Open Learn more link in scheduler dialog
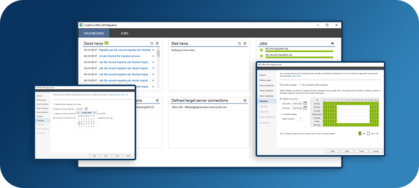 click(296, 76)
